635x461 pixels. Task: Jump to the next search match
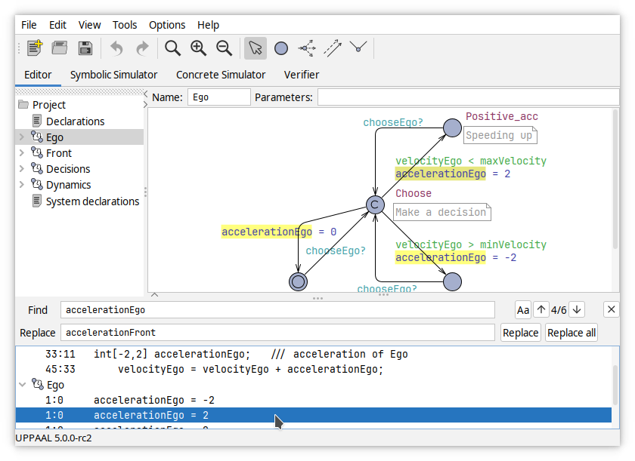coord(577,310)
